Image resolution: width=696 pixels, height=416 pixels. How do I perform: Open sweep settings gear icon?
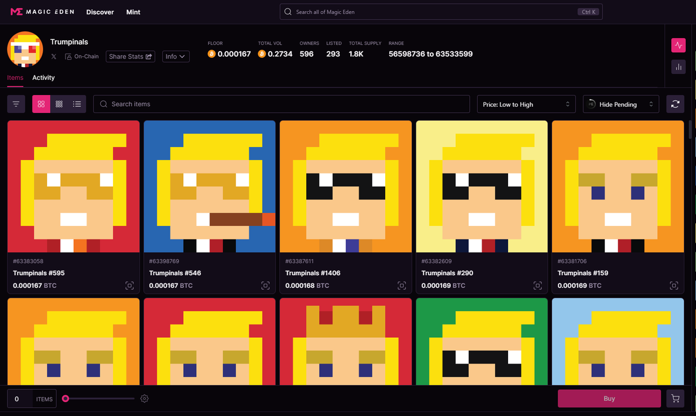point(145,399)
